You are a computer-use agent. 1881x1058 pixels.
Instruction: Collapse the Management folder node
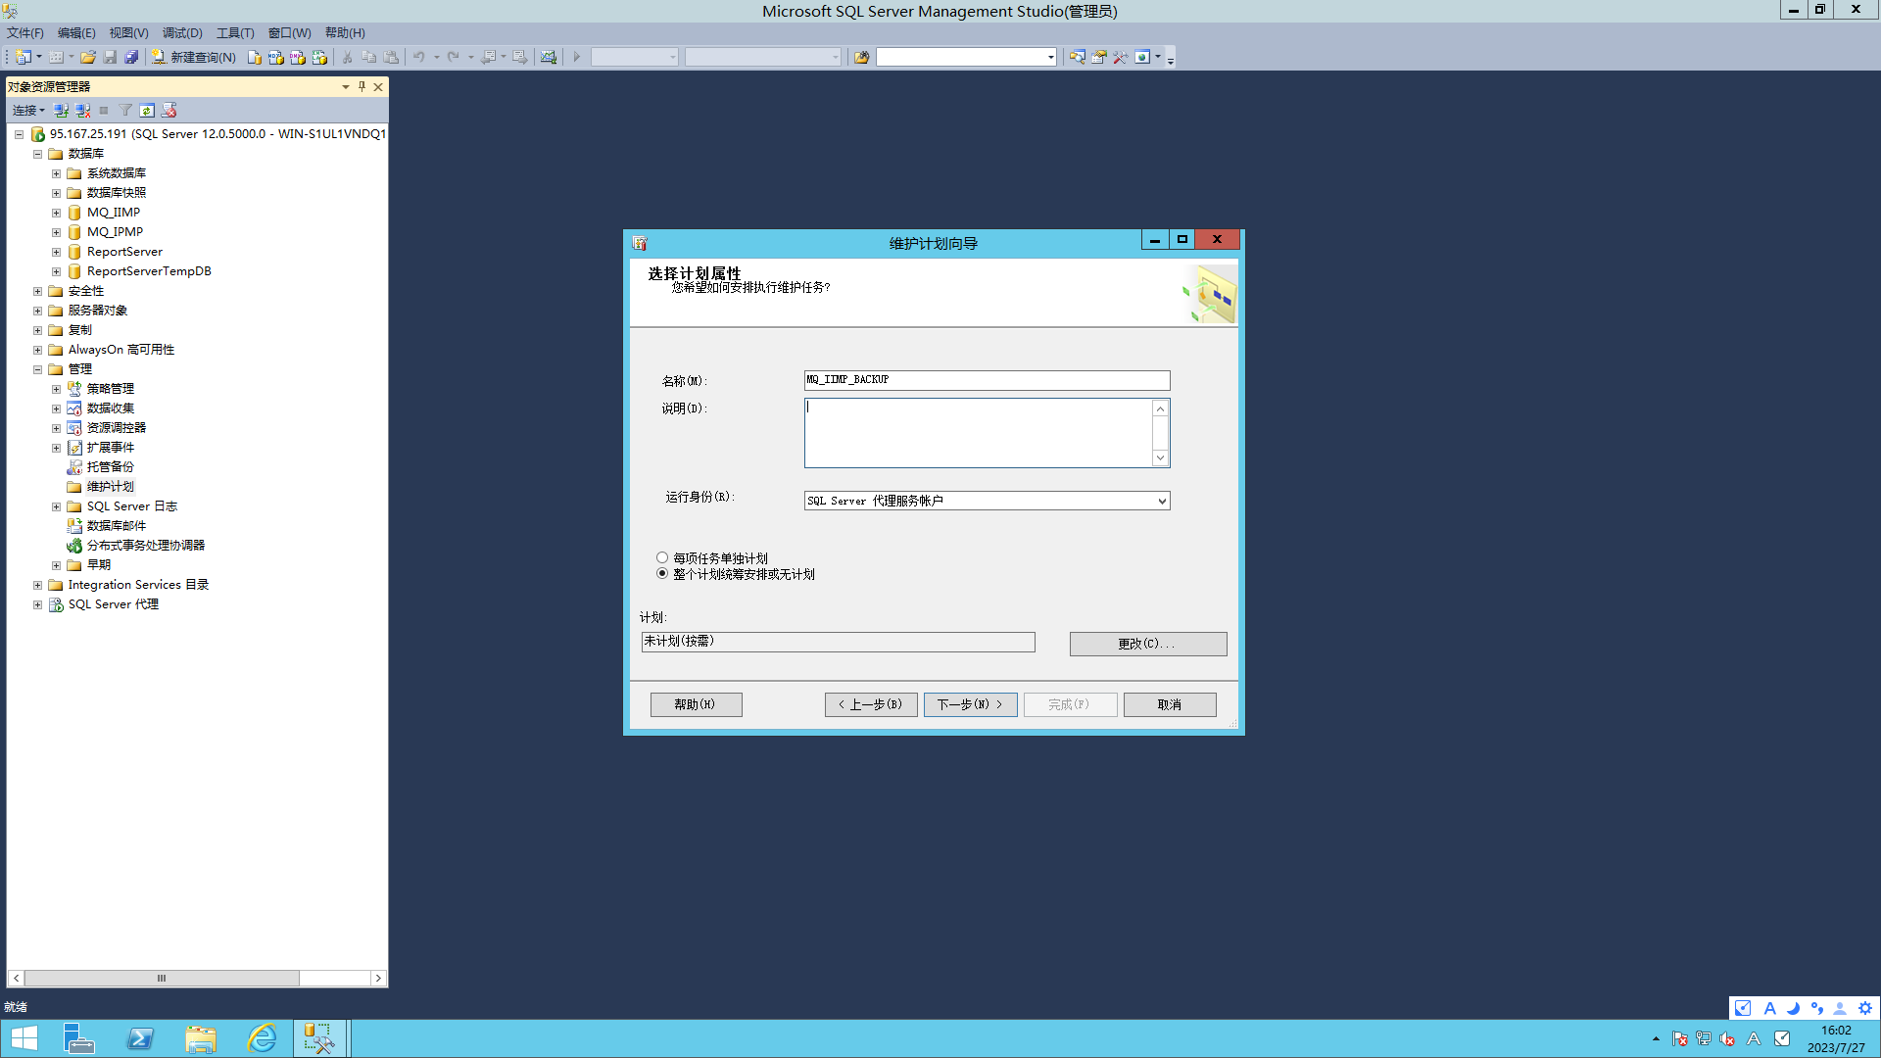[x=37, y=369]
